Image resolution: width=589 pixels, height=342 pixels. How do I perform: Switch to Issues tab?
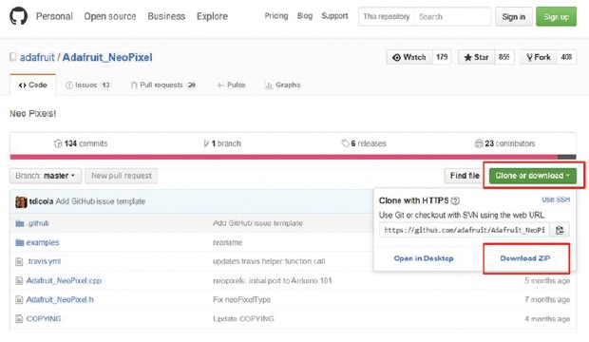click(88, 85)
